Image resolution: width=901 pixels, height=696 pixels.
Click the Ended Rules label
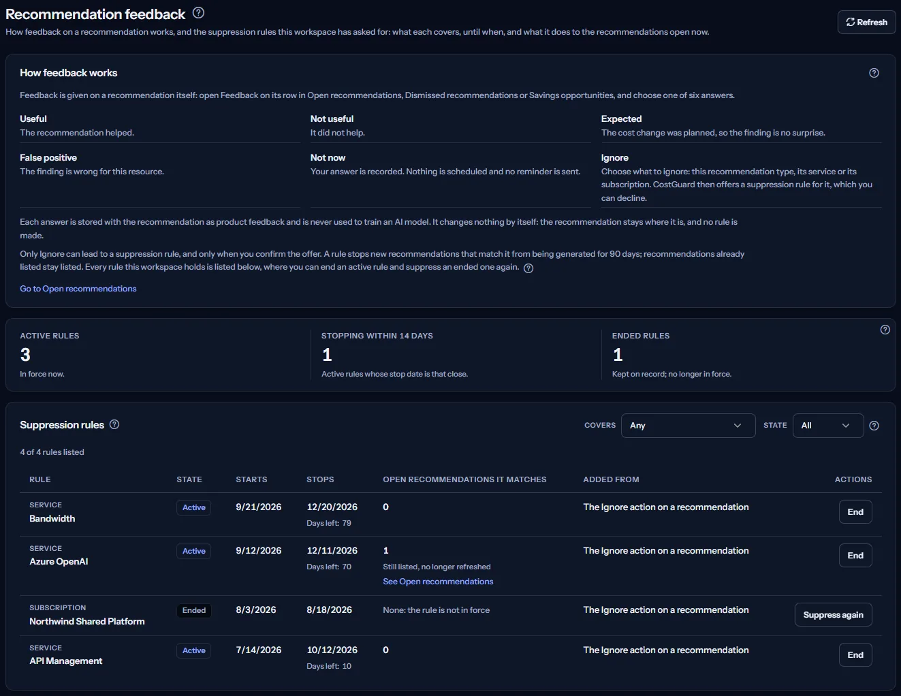pyautogui.click(x=641, y=336)
